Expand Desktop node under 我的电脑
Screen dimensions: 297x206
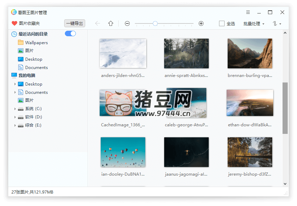point(15,84)
